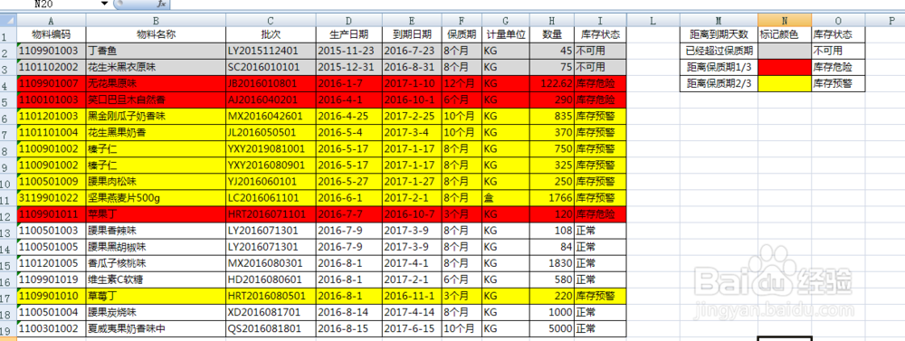Select row 19 header

(x=9, y=329)
